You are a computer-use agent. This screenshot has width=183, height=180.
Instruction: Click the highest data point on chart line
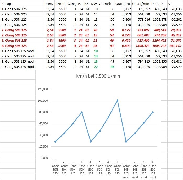coord(117,100)
